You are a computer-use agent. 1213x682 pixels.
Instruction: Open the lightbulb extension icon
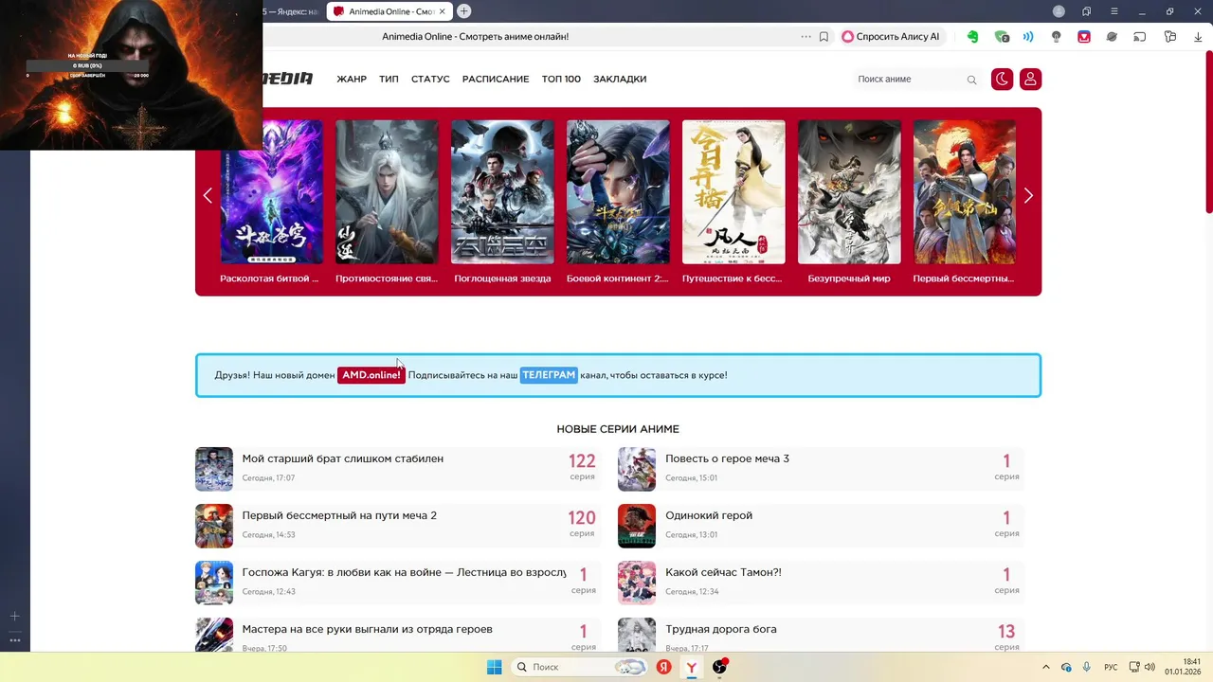[x=1056, y=37]
